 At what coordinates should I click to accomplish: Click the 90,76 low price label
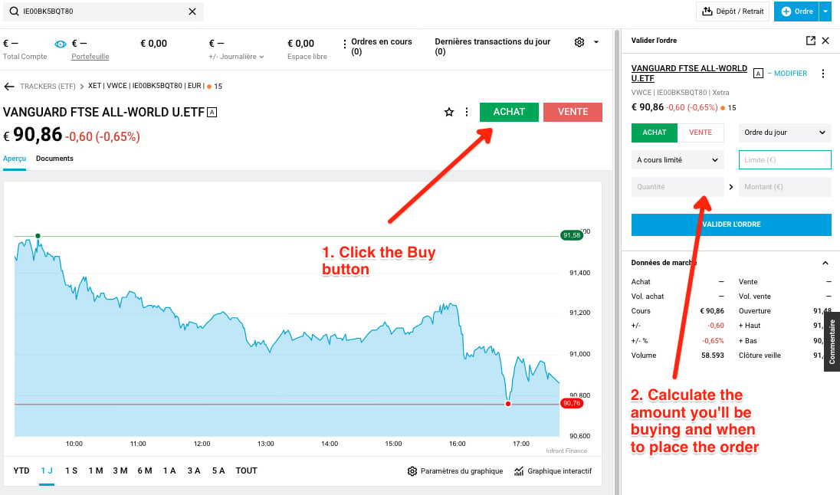[x=572, y=403]
